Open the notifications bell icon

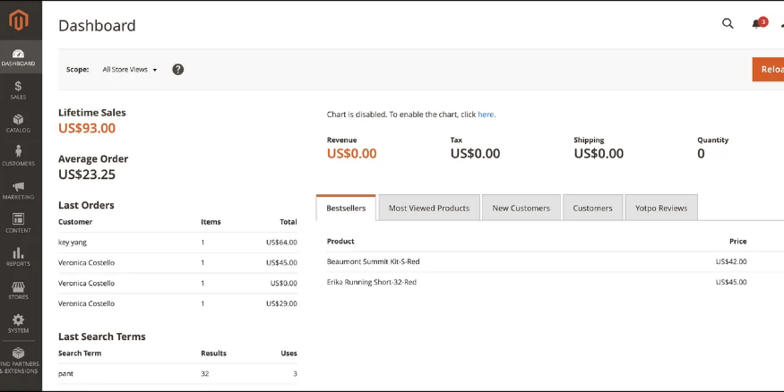point(756,24)
